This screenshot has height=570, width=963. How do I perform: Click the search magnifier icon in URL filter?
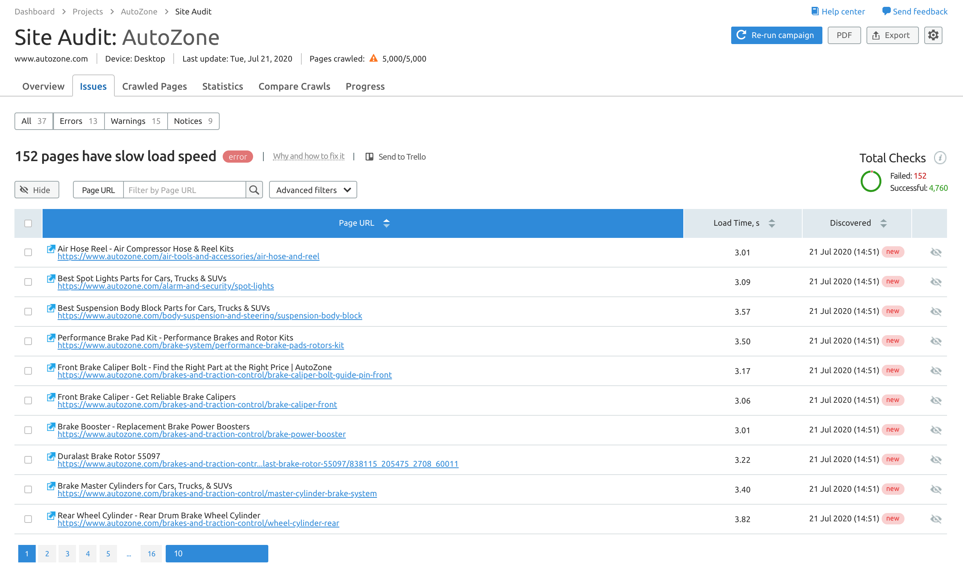(254, 190)
